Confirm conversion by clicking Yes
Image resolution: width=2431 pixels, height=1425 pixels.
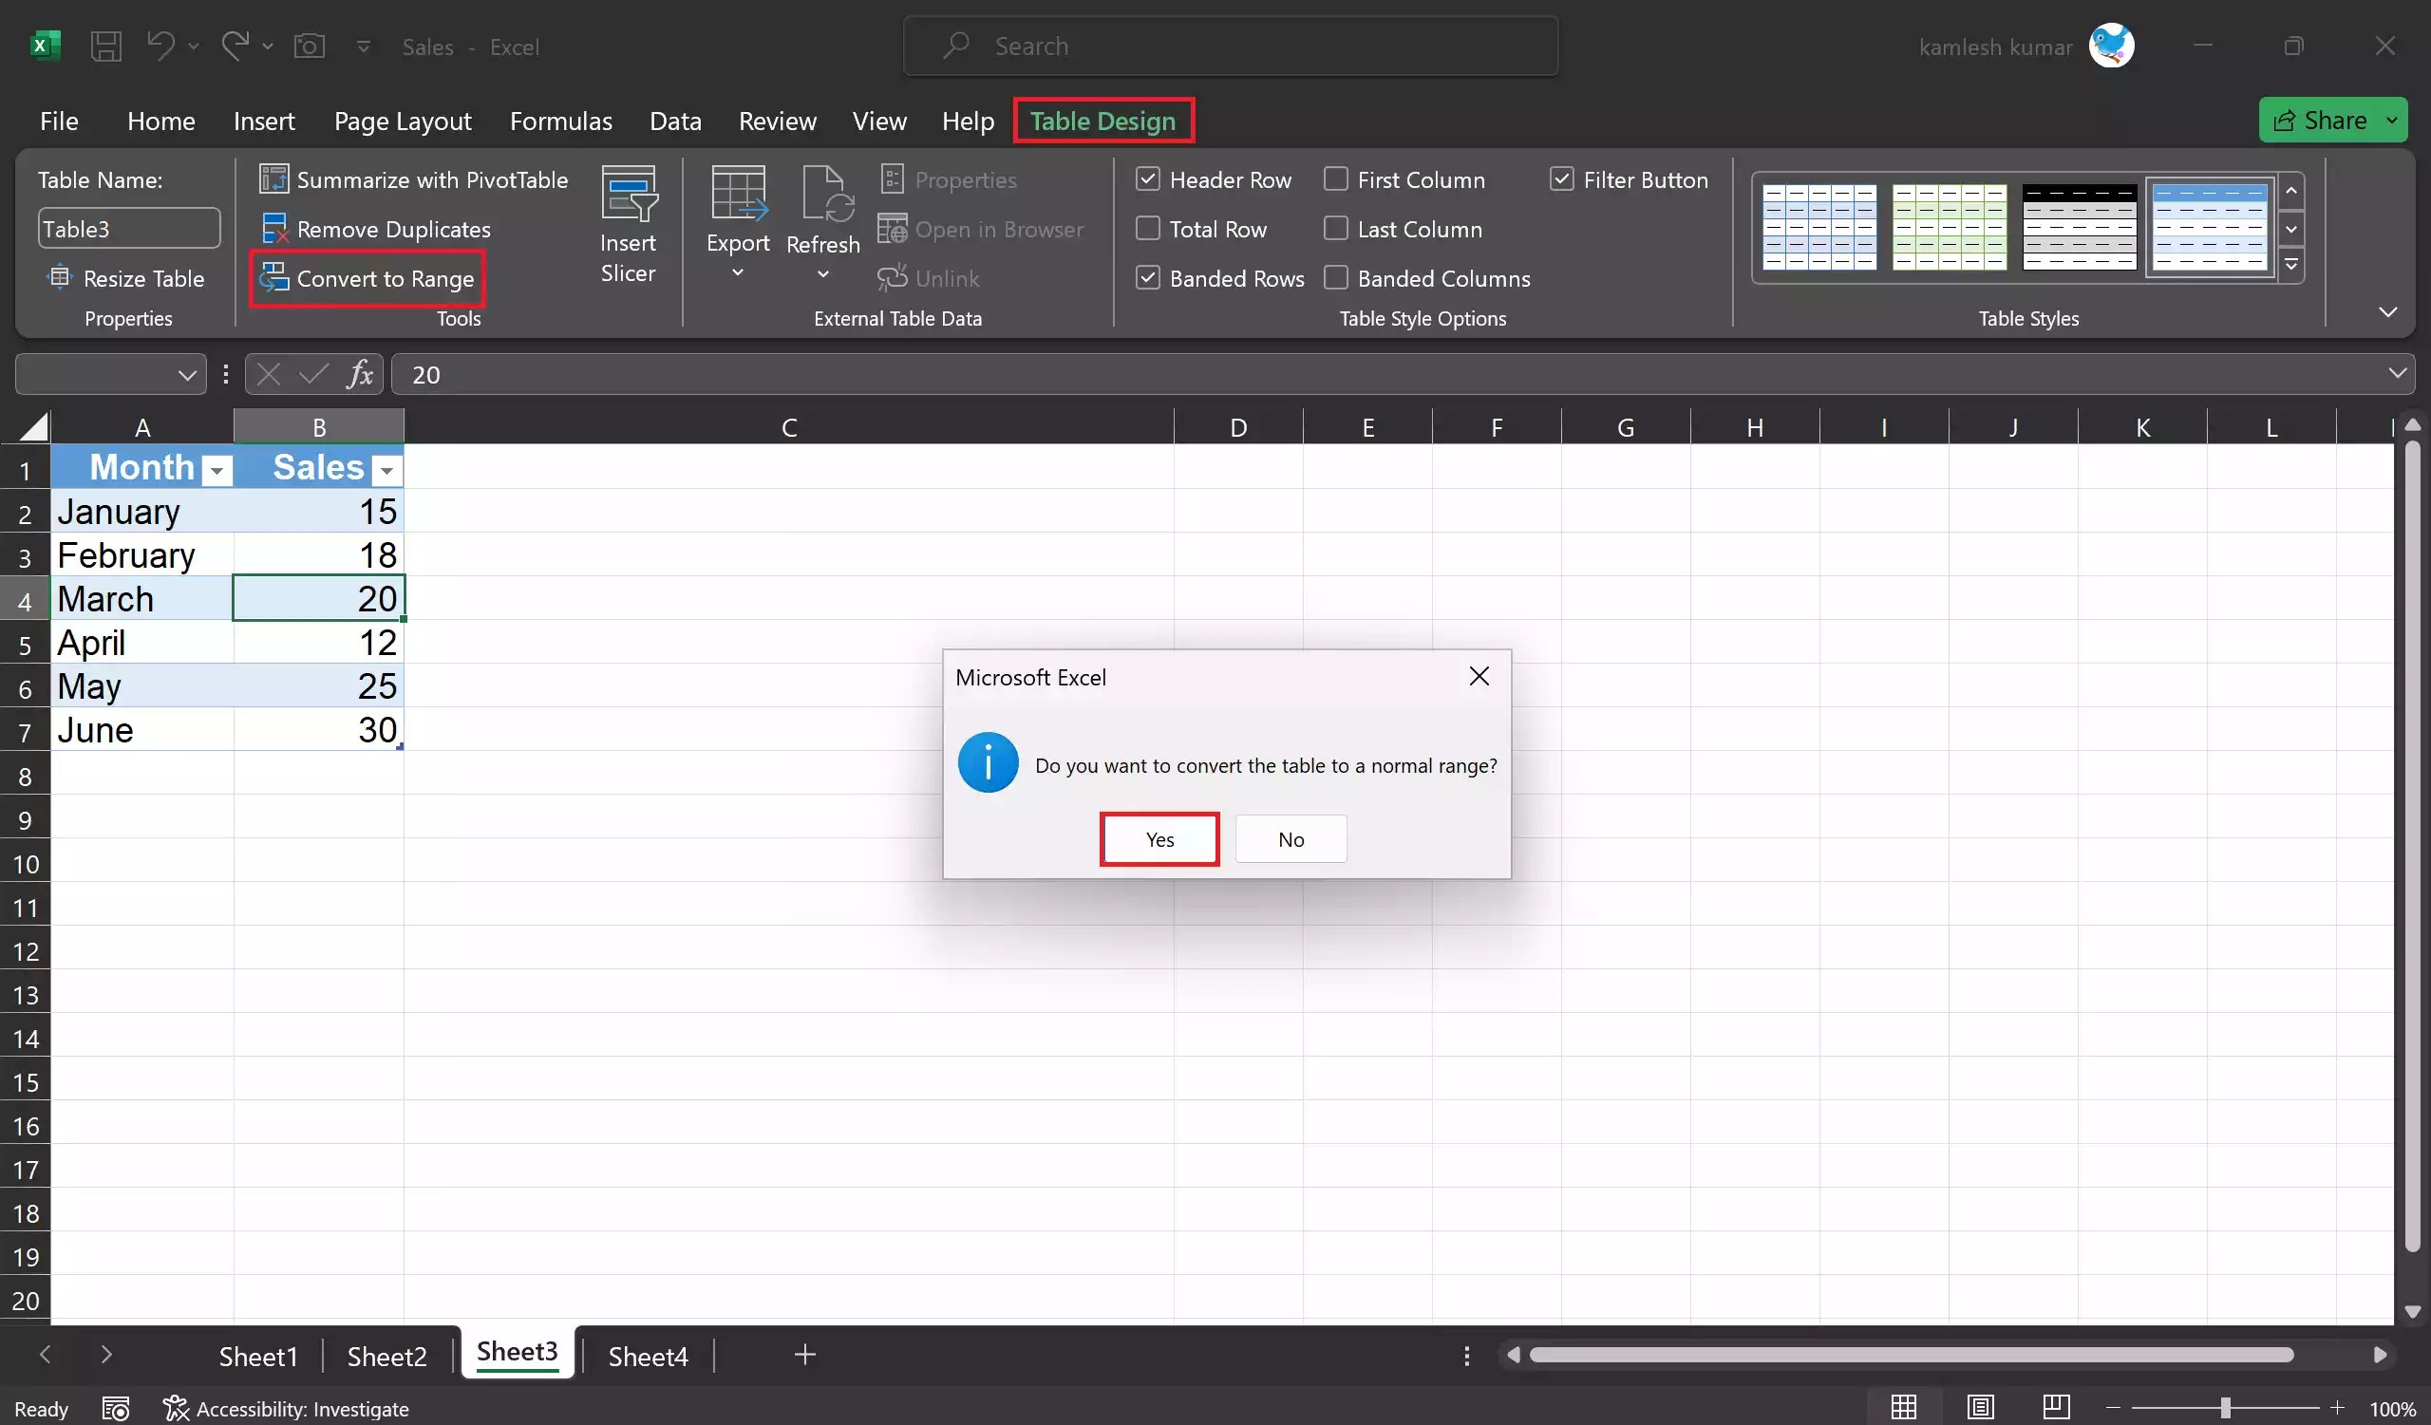point(1158,839)
